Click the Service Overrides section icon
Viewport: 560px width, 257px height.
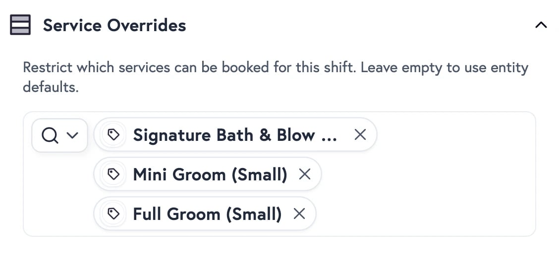[x=20, y=25]
